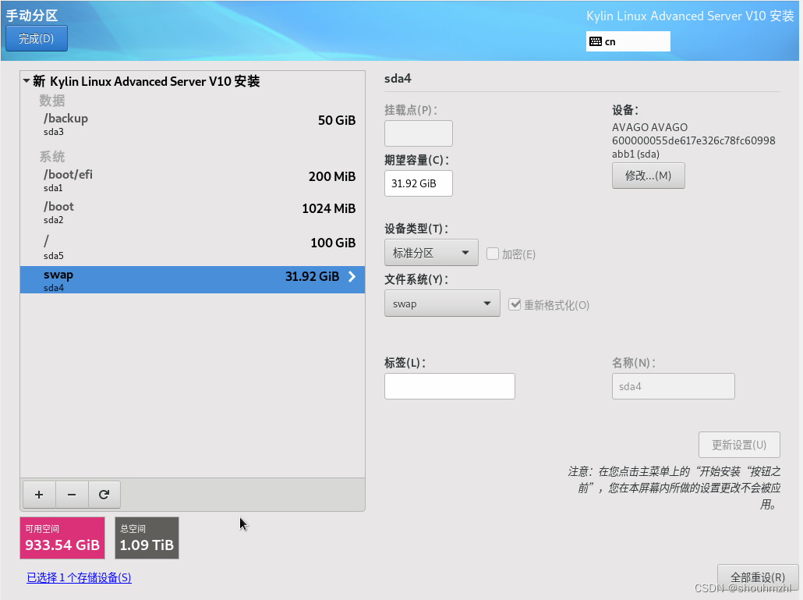
Task: Click the 更新设置(U) button
Action: point(739,445)
